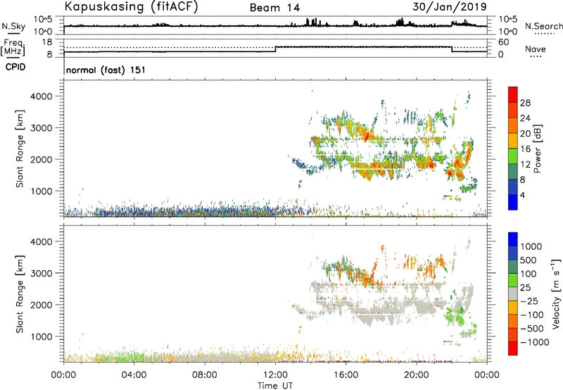Click the -100 tick on Velocity colorbar
563x390 pixels.
click(532, 315)
